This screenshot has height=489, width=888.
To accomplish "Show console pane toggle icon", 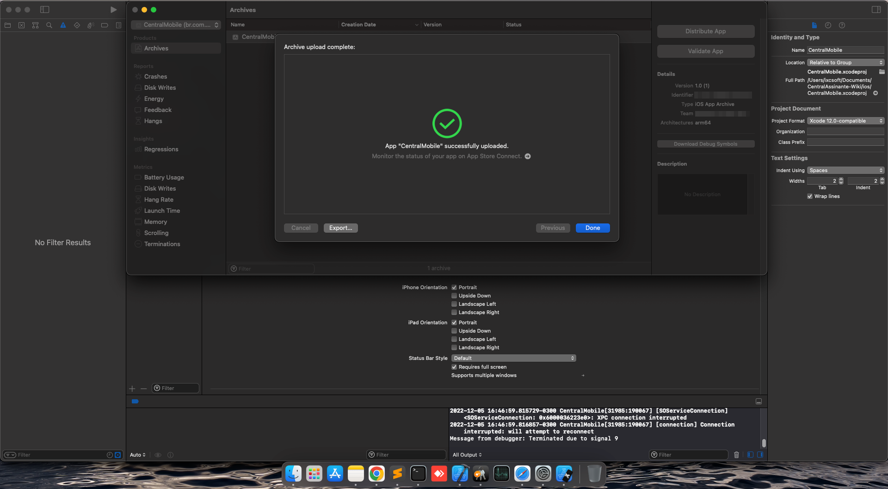I will click(x=760, y=455).
